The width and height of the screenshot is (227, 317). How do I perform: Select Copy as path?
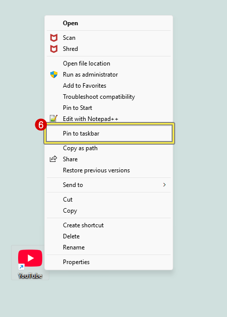[x=109, y=148]
